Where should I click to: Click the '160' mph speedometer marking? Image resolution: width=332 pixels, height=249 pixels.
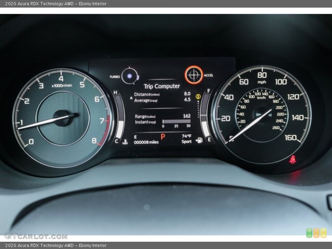(x=291, y=138)
